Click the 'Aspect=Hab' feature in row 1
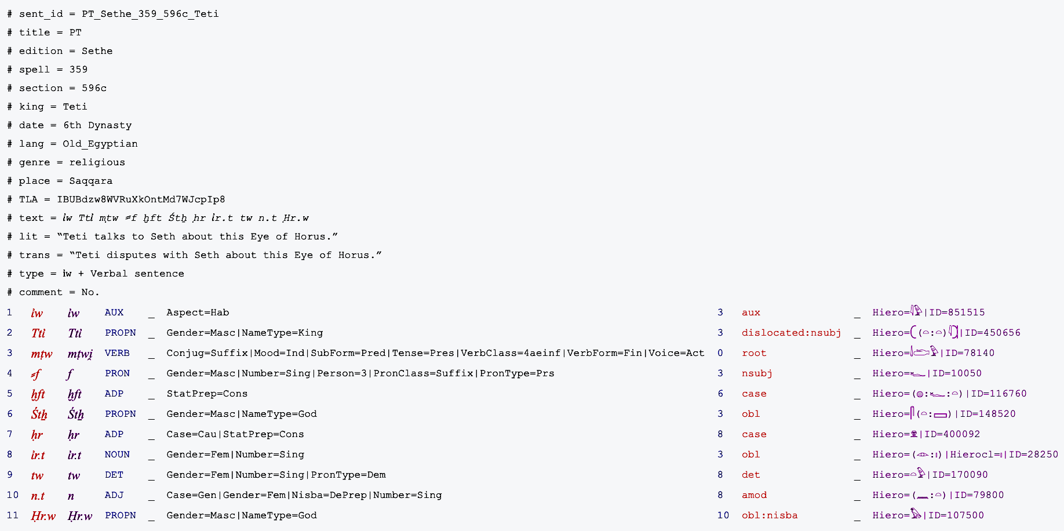The image size is (1064, 531). click(198, 312)
